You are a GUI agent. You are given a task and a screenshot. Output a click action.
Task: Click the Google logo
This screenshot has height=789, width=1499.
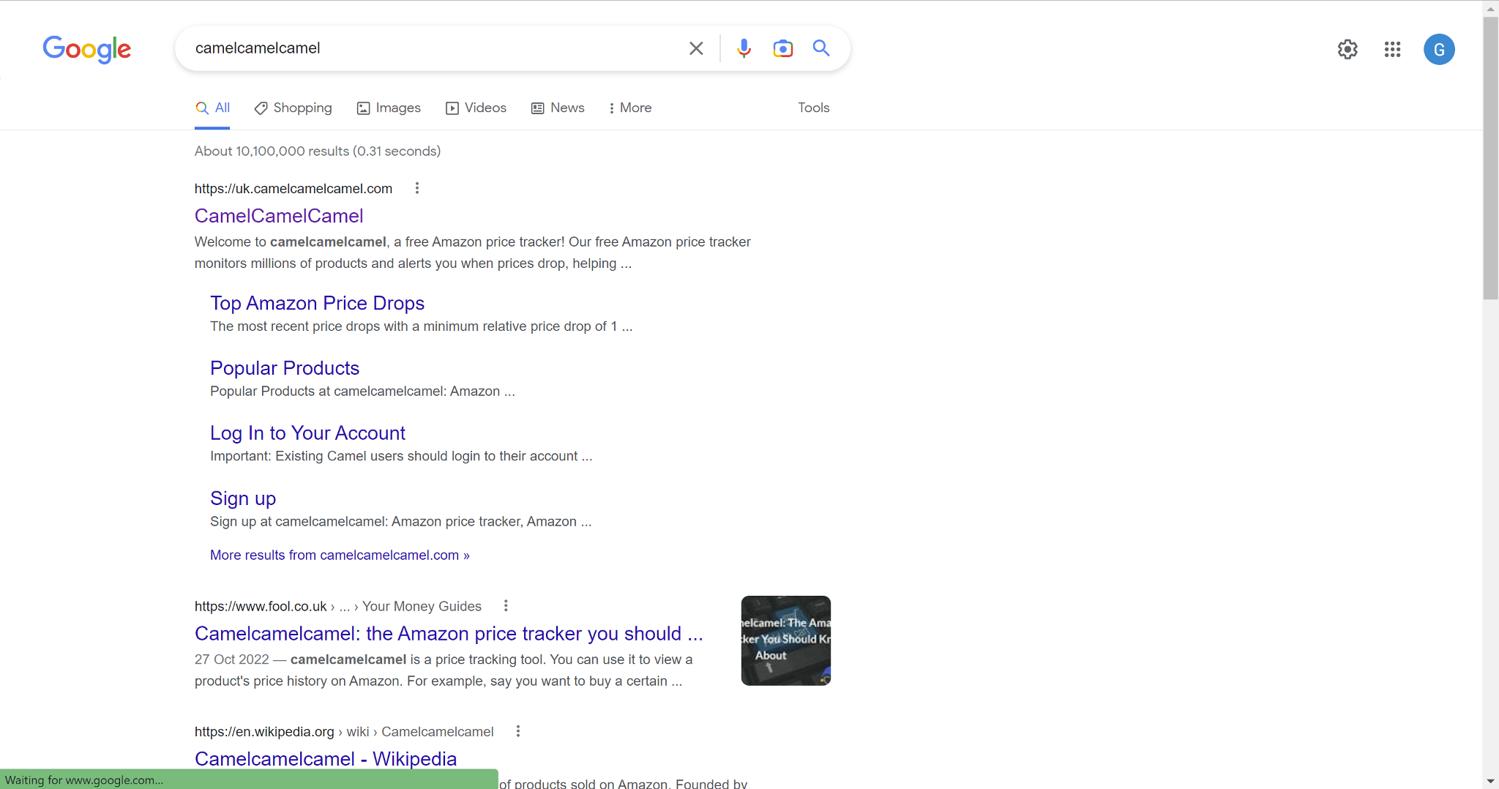(x=87, y=49)
